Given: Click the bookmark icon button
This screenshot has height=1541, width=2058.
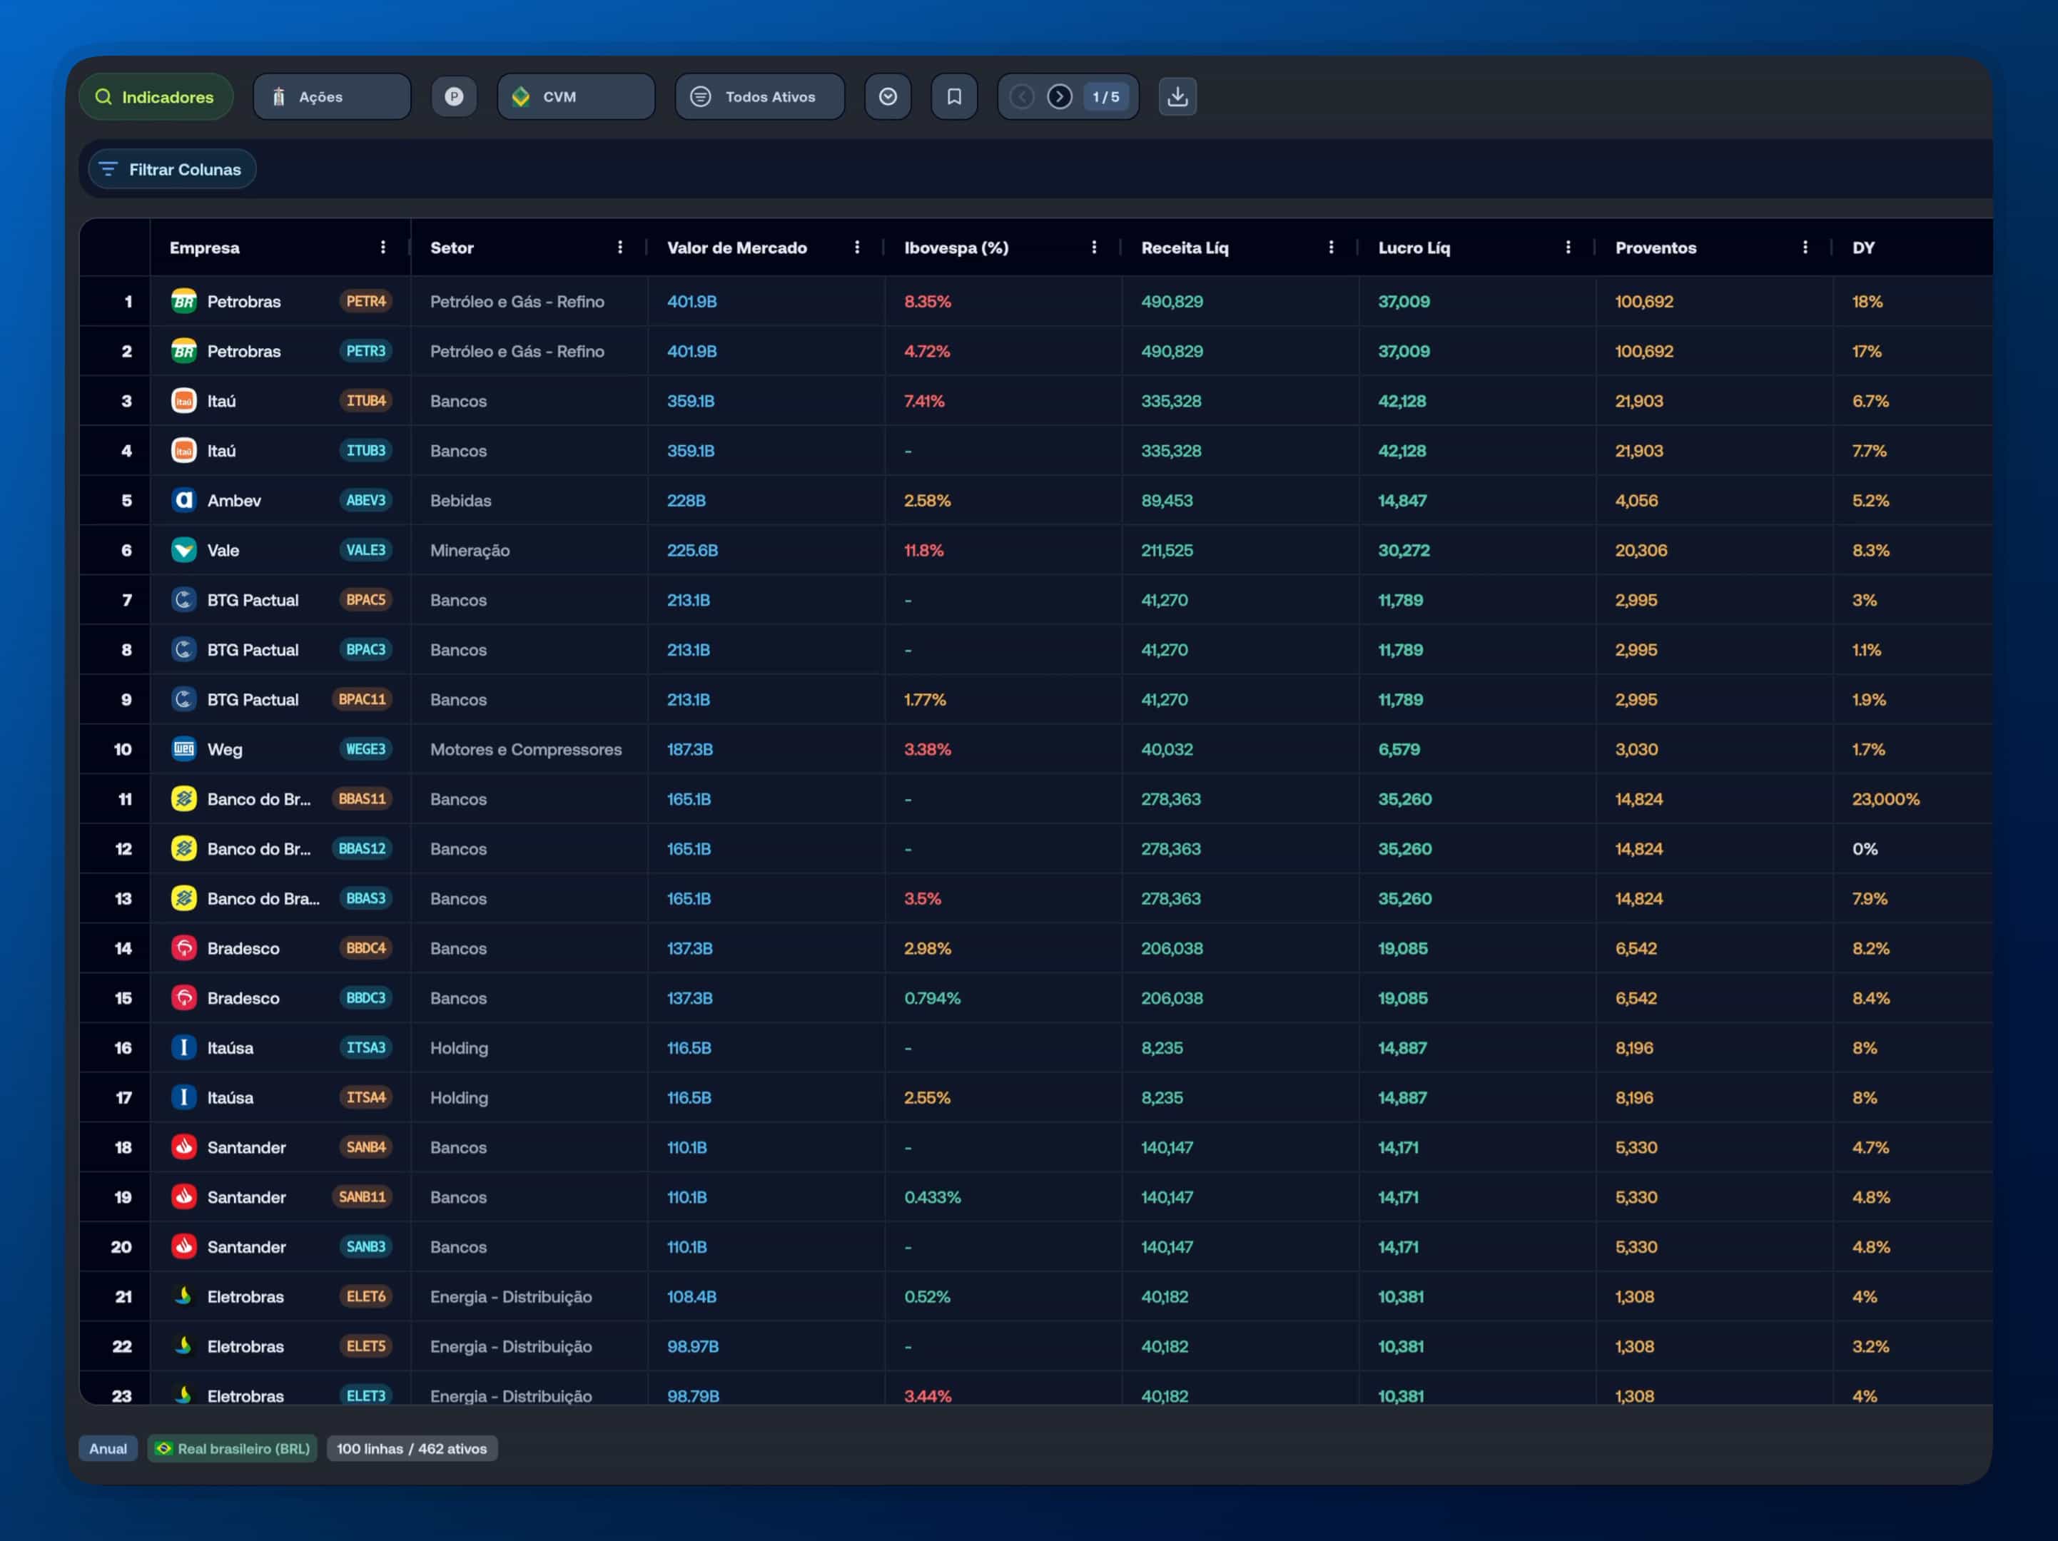Looking at the screenshot, I should pos(953,97).
